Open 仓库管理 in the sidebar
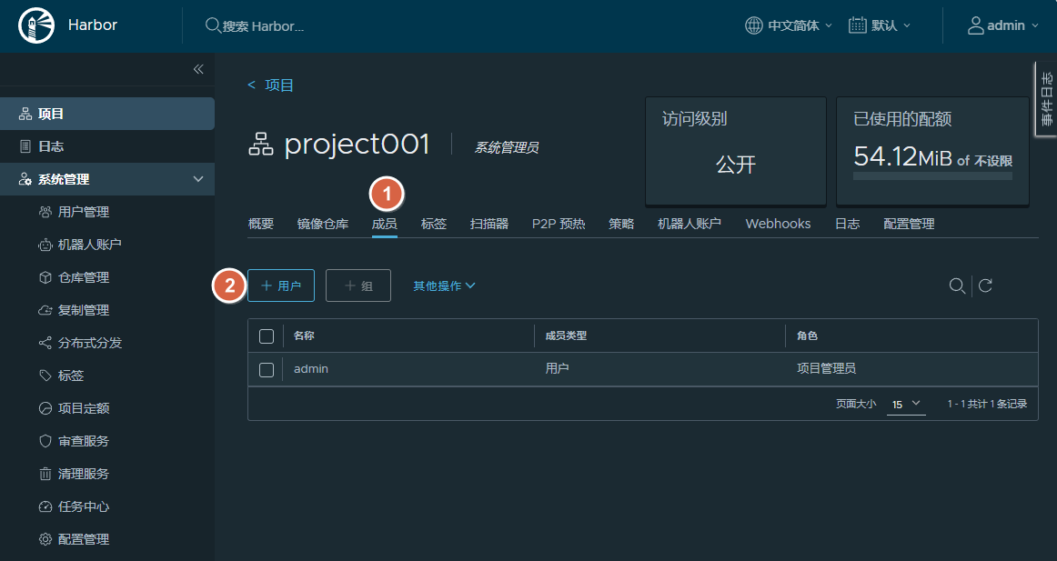 (84, 277)
